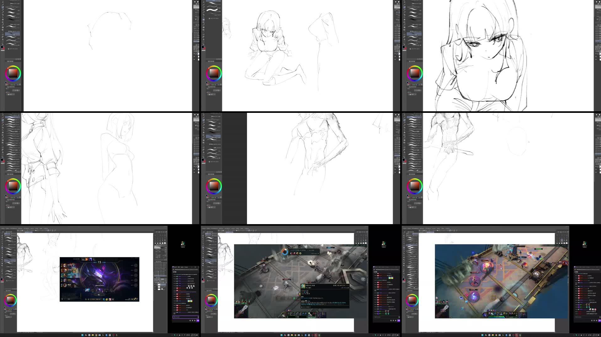
Task: Select the active document tab above the champion select canvas
Action: point(29,232)
